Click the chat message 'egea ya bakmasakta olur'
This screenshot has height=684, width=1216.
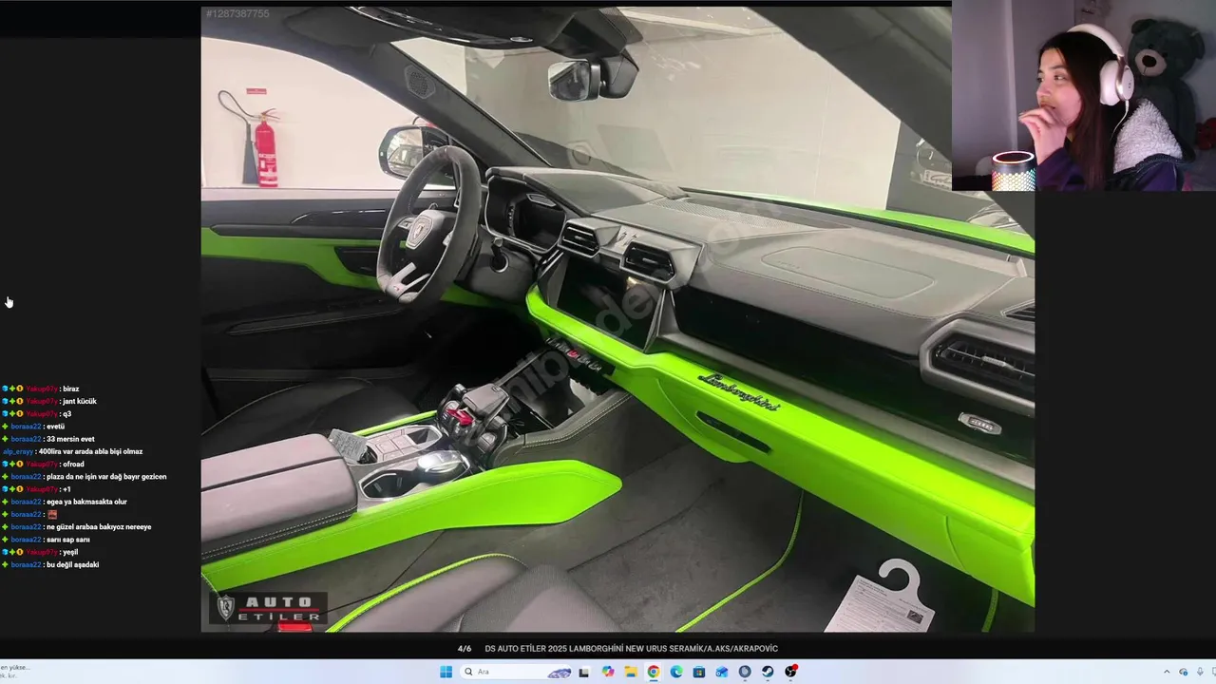86,502
